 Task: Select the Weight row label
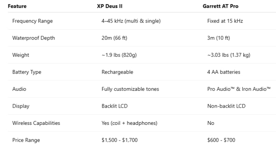[x=21, y=55]
